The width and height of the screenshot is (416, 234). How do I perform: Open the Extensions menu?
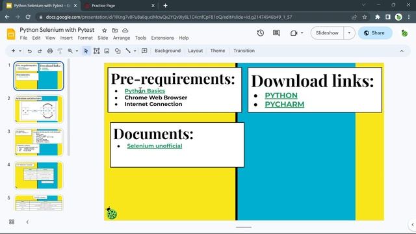162,38
